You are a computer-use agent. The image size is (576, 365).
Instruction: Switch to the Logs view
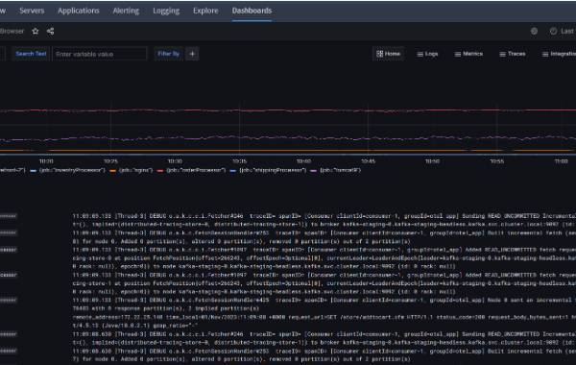coord(427,54)
